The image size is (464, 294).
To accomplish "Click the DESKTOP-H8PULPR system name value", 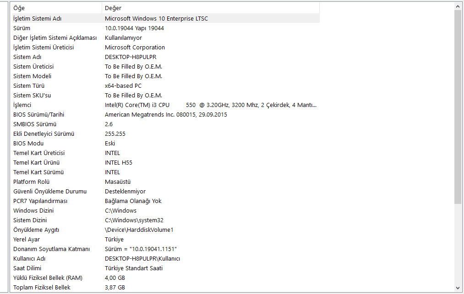I will point(131,57).
